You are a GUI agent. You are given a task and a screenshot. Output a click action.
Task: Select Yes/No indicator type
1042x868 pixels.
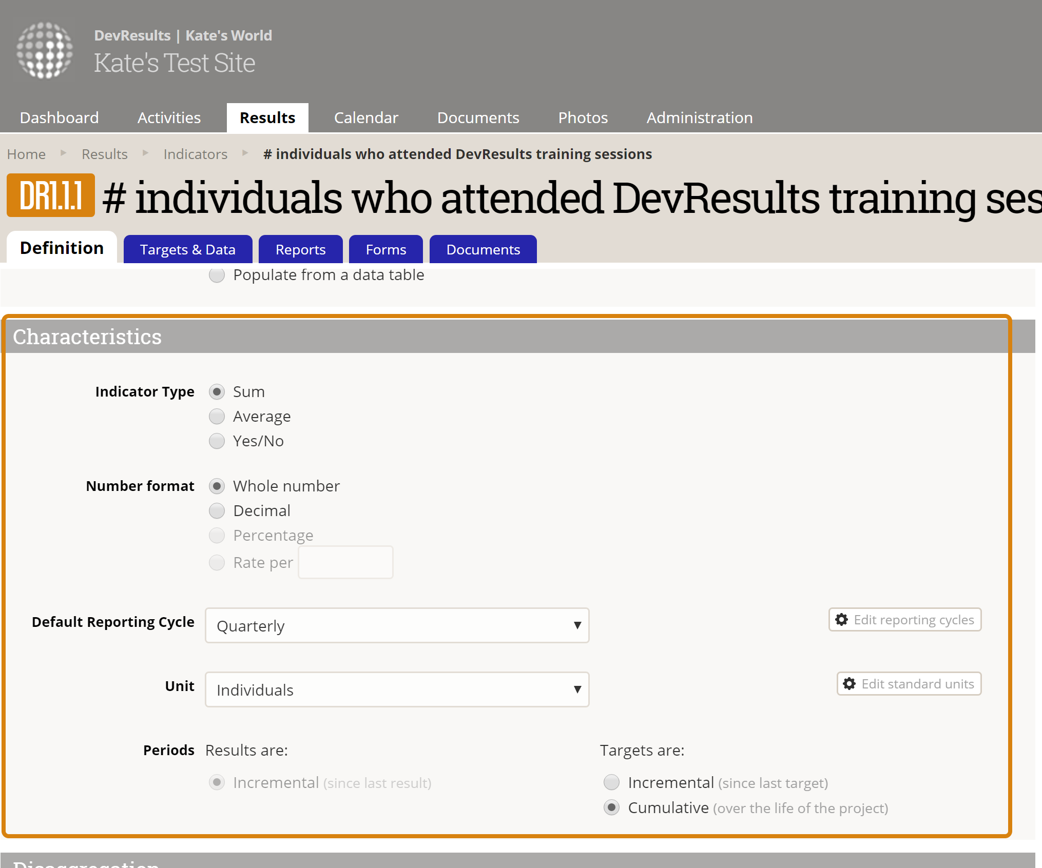click(217, 441)
